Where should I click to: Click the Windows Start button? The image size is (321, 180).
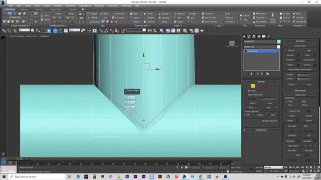(4, 176)
